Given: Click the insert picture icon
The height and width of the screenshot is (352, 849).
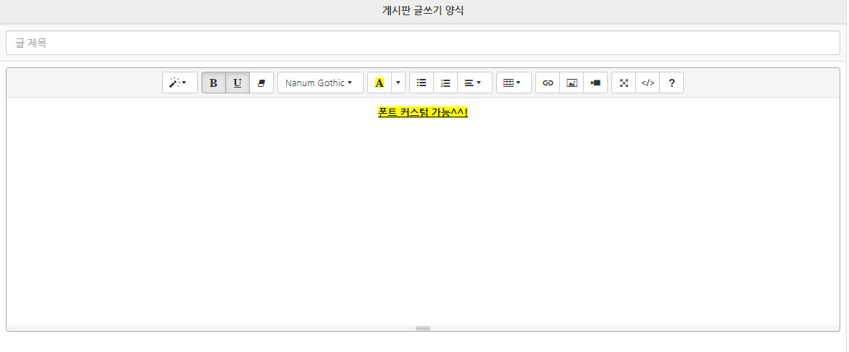Looking at the screenshot, I should (x=572, y=83).
